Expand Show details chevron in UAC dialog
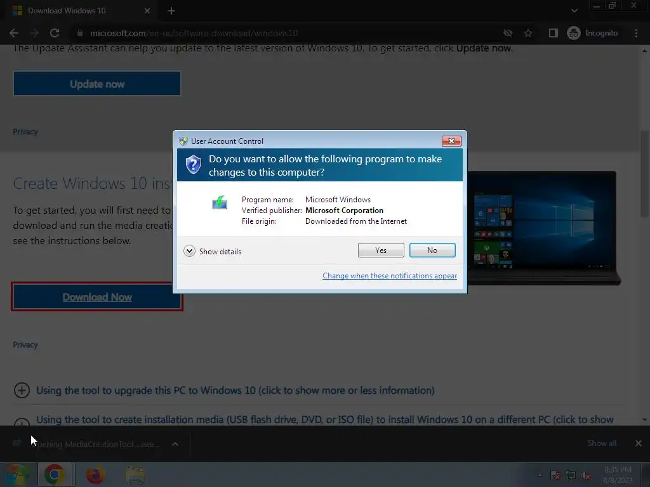Viewport: 650px width, 487px height. tap(189, 251)
